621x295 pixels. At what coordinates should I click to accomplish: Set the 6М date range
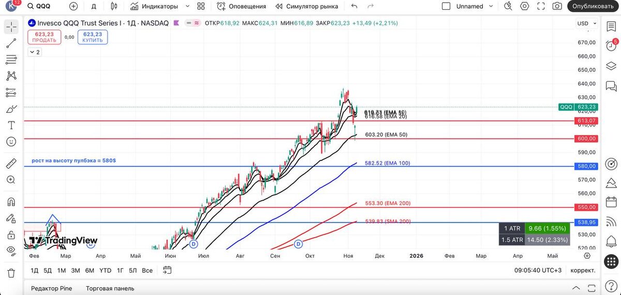[x=90, y=270]
